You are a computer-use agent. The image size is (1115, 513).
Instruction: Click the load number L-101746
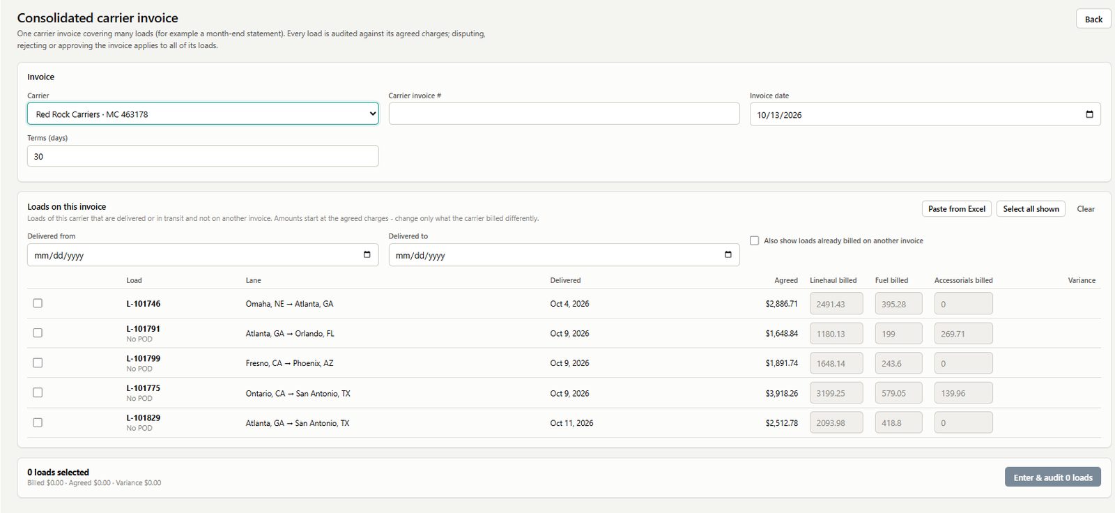coord(144,304)
